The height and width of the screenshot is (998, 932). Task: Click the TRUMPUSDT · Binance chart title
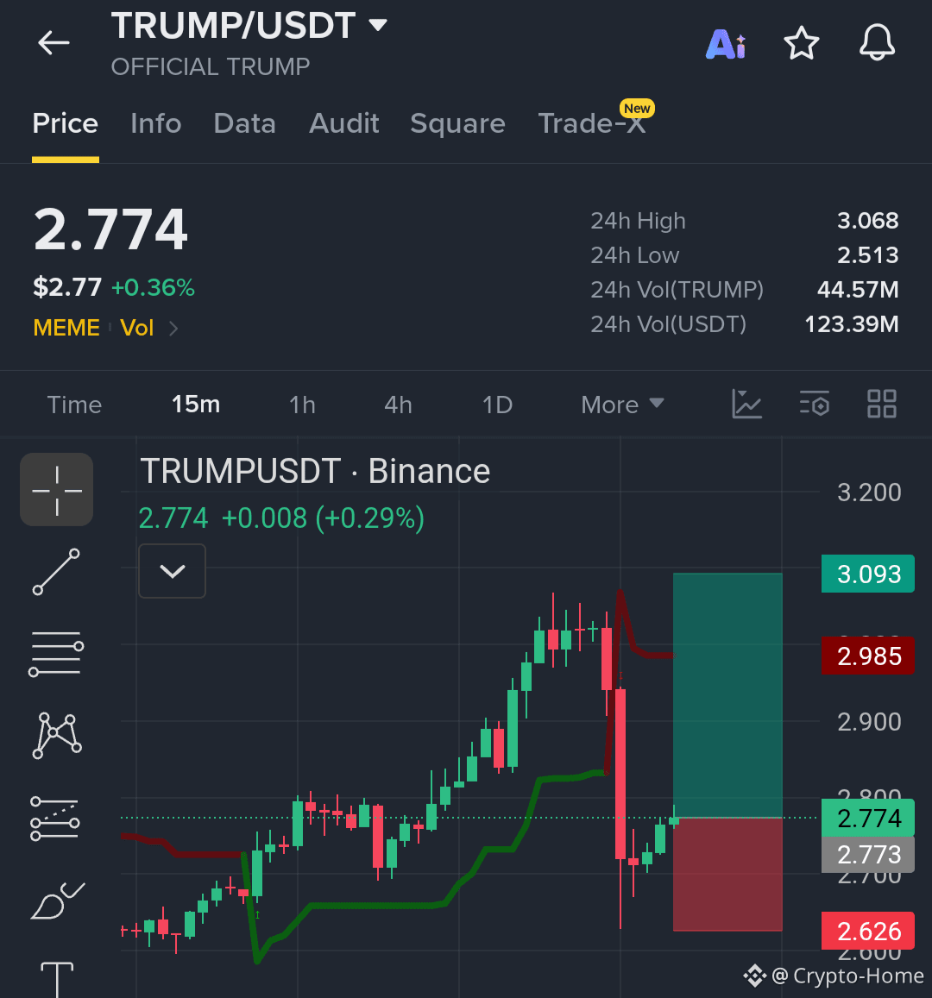(x=315, y=471)
